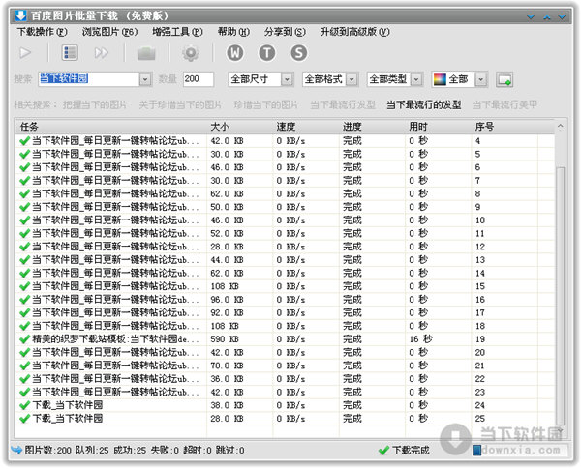Click the status text 图片数:200
The image size is (581, 469).
coord(47,451)
